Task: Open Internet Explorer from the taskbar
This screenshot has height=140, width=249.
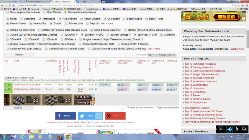Action: pos(23,137)
